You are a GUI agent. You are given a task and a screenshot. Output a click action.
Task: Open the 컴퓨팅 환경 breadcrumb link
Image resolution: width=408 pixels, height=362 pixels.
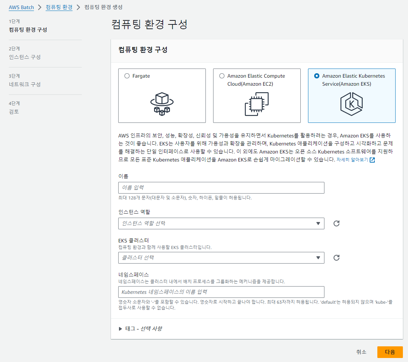coord(59,7)
